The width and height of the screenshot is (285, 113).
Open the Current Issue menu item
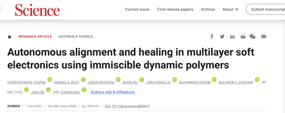coord(137,9)
